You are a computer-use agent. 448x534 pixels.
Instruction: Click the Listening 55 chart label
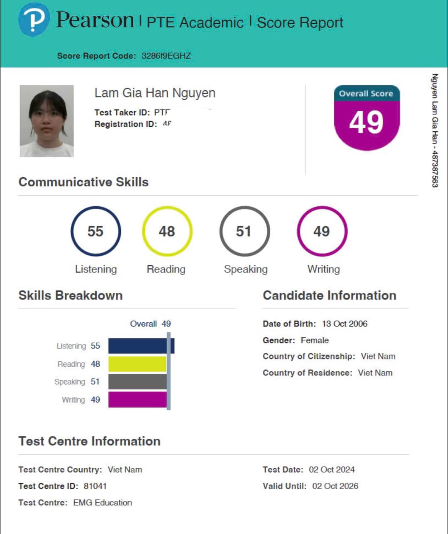point(78,346)
